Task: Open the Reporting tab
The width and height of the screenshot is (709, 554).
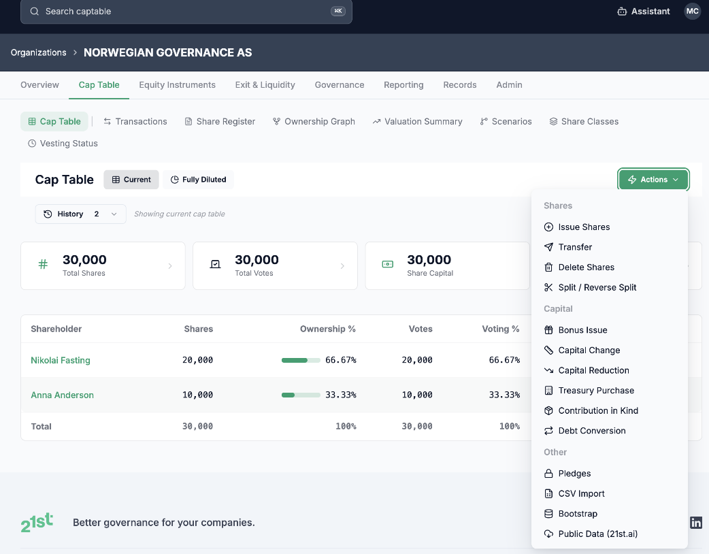Action: tap(403, 85)
